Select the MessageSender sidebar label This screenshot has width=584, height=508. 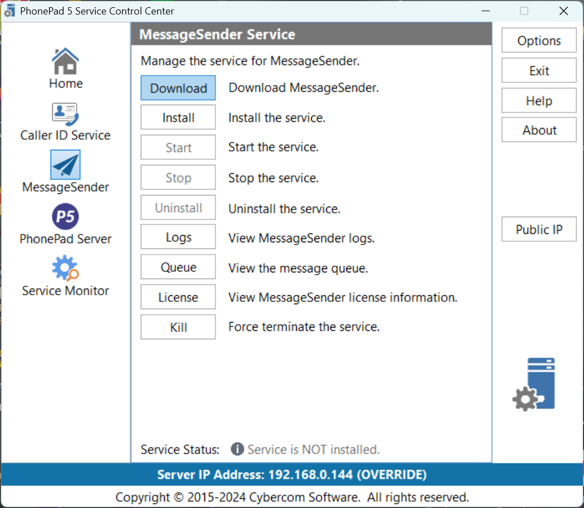(65, 187)
